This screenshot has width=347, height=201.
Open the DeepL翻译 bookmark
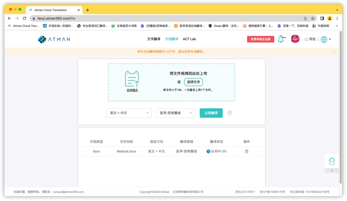[x=224, y=26]
